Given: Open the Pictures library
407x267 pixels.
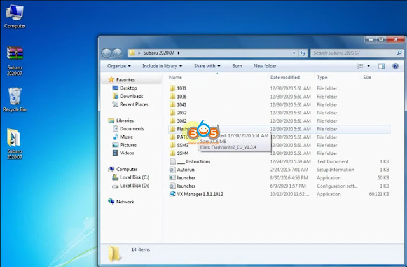Looking at the screenshot, I should pyautogui.click(x=128, y=145).
